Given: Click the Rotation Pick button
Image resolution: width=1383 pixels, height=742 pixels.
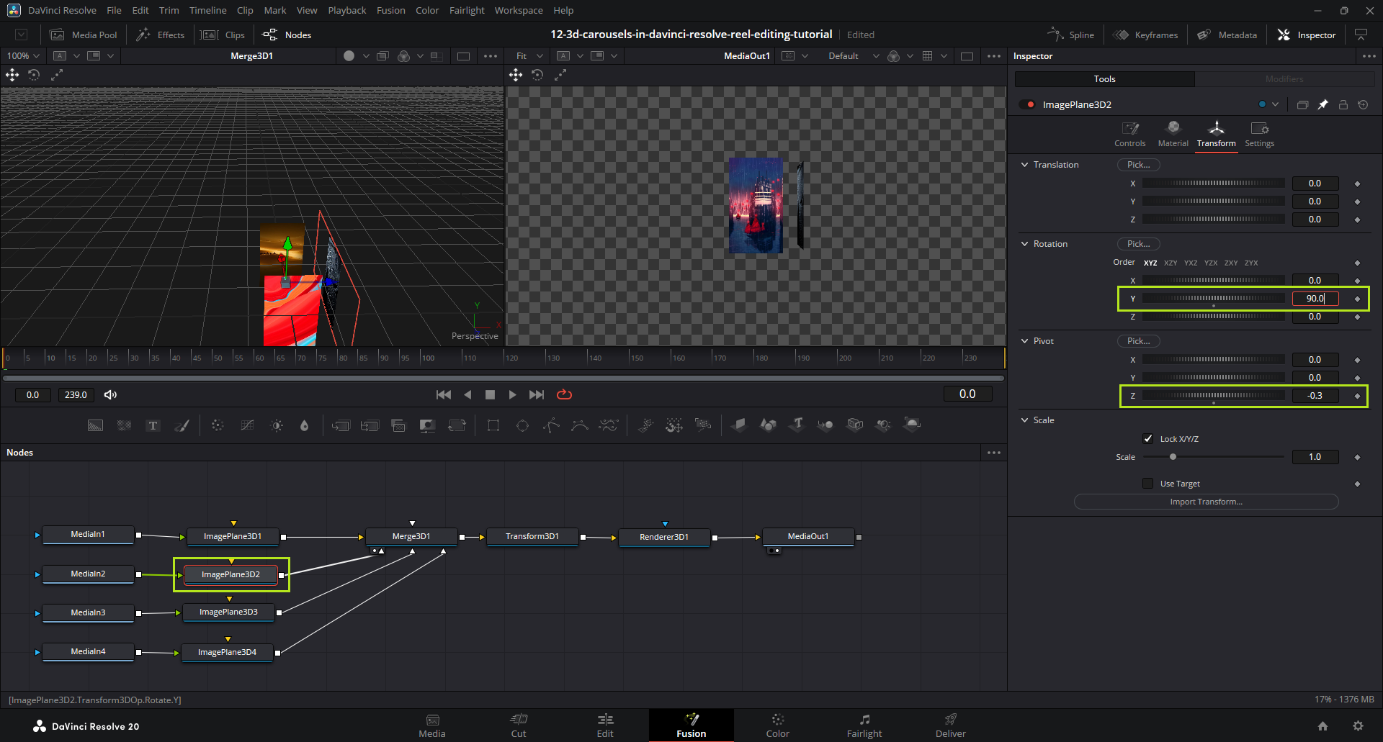Looking at the screenshot, I should 1138,244.
